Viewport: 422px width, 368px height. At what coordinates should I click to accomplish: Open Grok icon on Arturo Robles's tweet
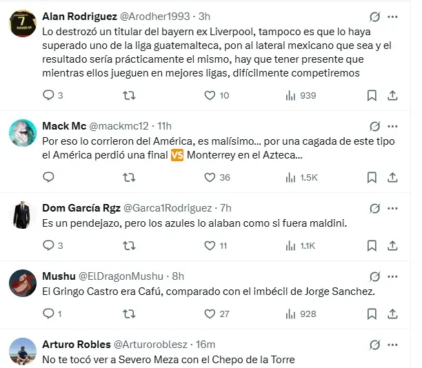(x=374, y=345)
